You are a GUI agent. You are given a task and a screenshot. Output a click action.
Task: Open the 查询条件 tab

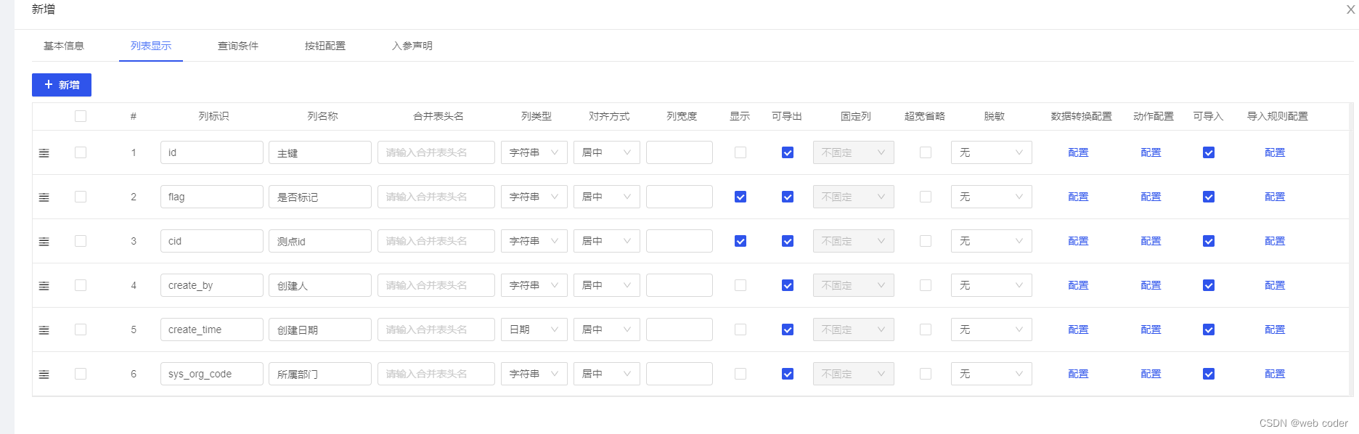pos(238,46)
